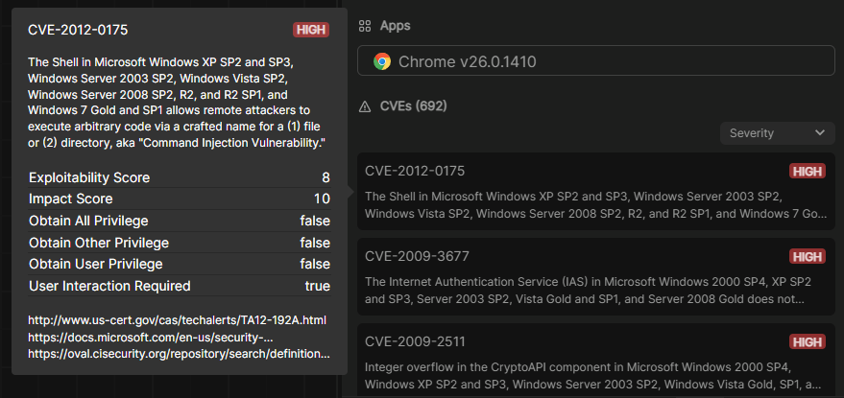Viewport: 844px width, 398px height.
Task: Click the Apps section heading
Action: 395,26
